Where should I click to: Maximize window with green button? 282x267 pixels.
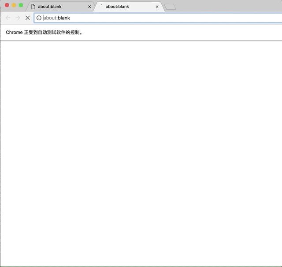[21, 5]
